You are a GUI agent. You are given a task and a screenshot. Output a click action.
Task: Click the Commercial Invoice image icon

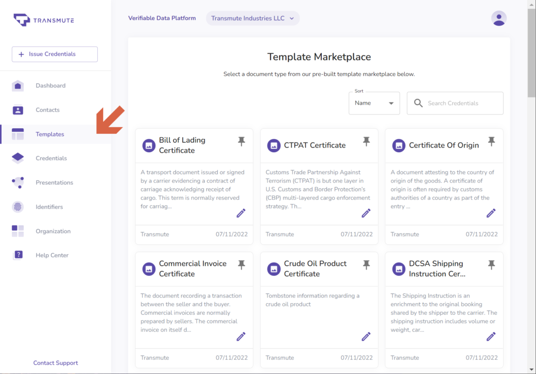(x=149, y=269)
